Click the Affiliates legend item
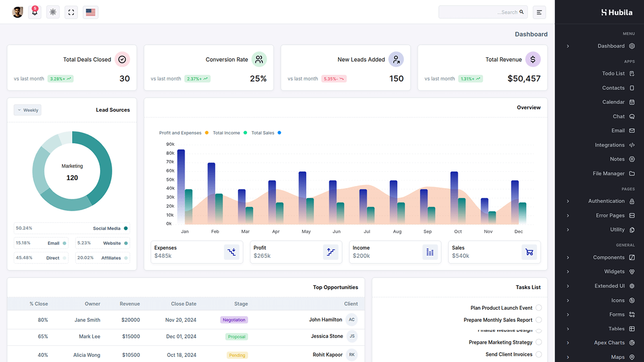Image resolution: width=644 pixels, height=362 pixels. pos(103,258)
